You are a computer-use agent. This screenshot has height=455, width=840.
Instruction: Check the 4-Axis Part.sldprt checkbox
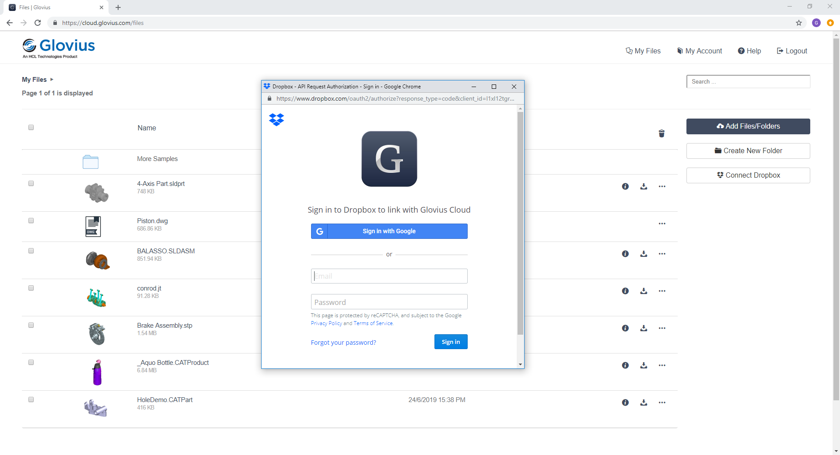pos(31,183)
